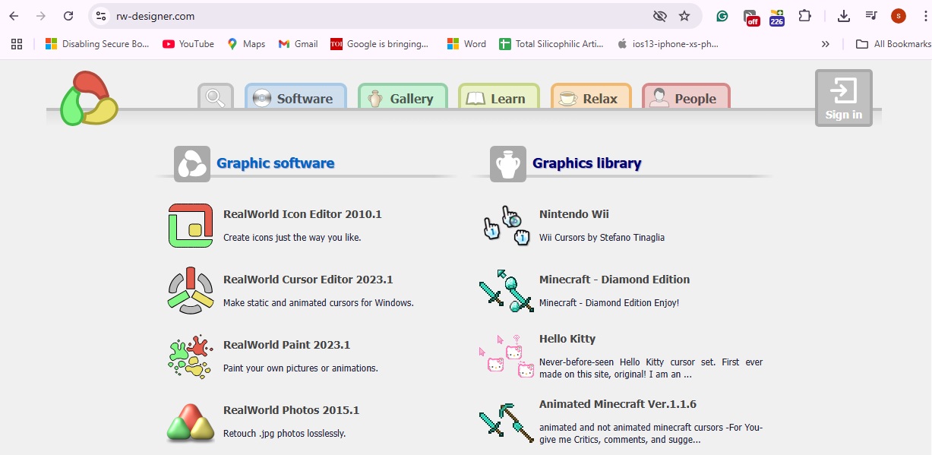Open the All Bookmarks folder
Screen dimensions: 932x455
tap(893, 44)
